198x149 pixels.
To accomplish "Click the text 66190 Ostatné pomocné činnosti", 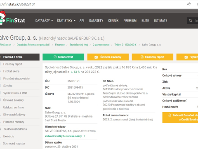I will coord(123,89).
